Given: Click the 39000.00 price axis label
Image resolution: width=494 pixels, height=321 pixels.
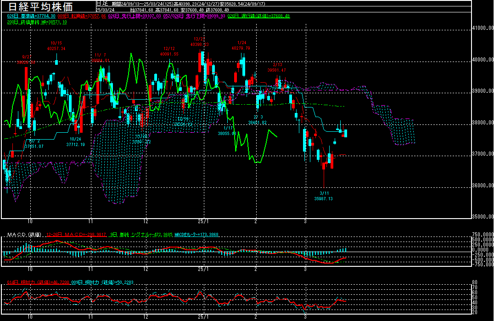Looking at the screenshot, I should pyautogui.click(x=483, y=91).
